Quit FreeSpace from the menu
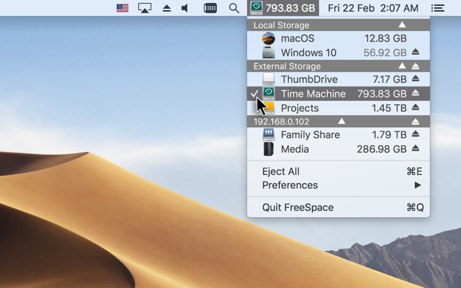 tap(297, 207)
